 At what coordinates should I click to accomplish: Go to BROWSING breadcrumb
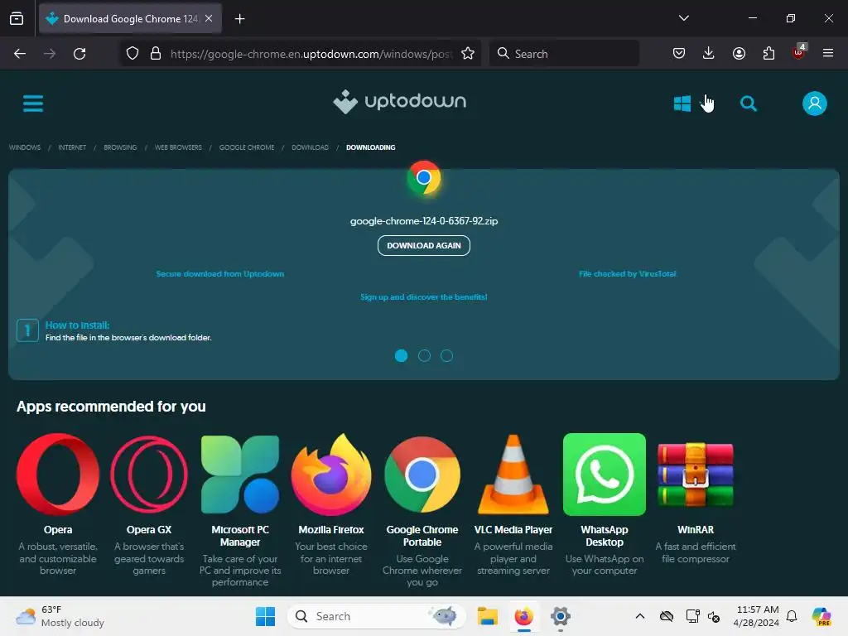click(x=120, y=147)
